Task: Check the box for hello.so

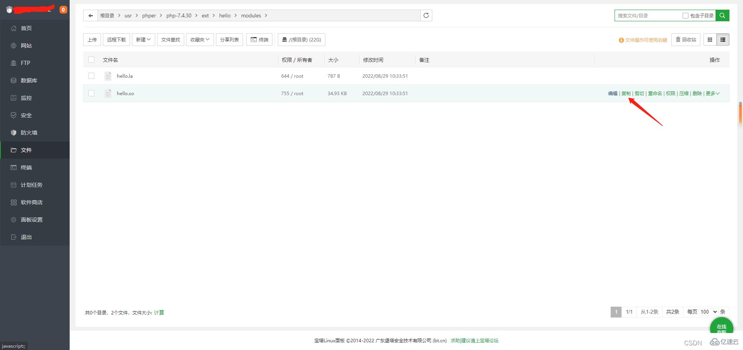Action: coord(91,93)
